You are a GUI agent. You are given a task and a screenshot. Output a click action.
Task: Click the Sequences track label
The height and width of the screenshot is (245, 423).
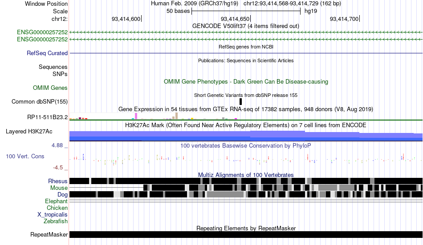coord(53,67)
